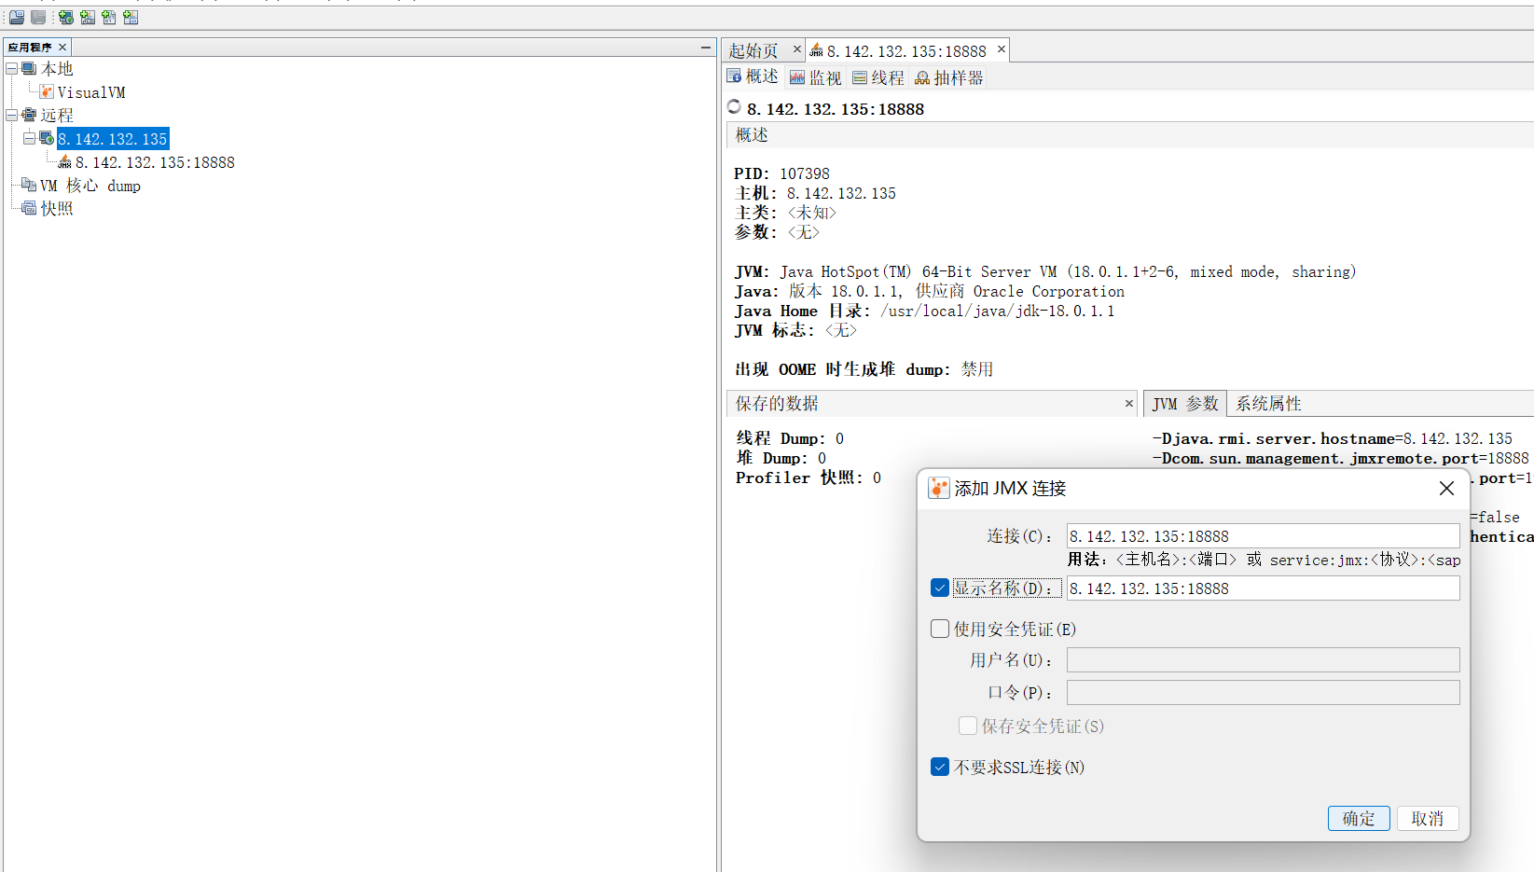
Task: Click VisualVM logo in the JMX dialog title
Action: tap(939, 488)
